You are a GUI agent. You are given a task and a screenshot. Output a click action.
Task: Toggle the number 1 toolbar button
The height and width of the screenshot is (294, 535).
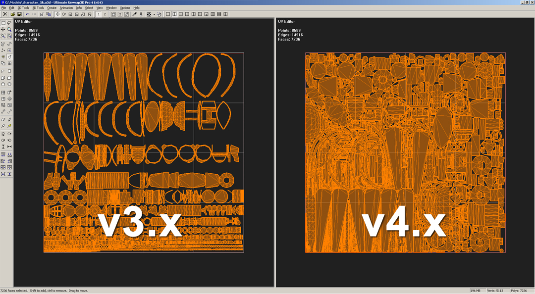click(x=99, y=14)
